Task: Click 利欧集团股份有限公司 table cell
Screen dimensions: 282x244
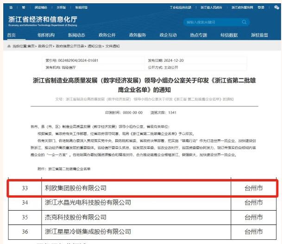Action: point(136,188)
